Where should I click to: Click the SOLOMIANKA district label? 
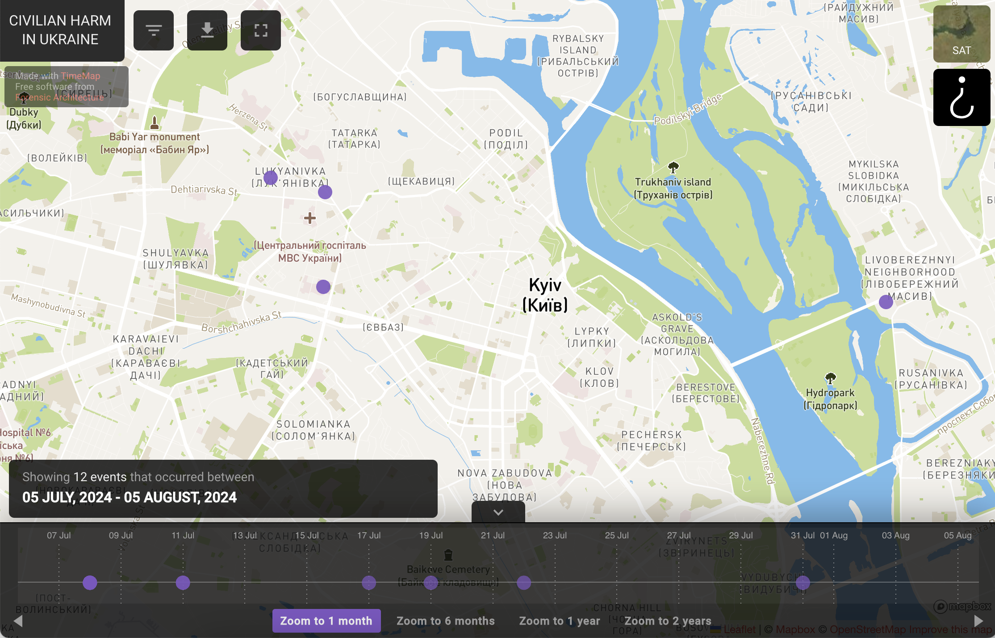tap(314, 430)
